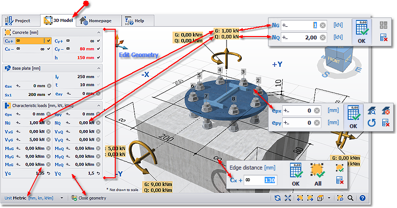
Task: Click the FRONT face of view cube
Action: click(x=334, y=61)
